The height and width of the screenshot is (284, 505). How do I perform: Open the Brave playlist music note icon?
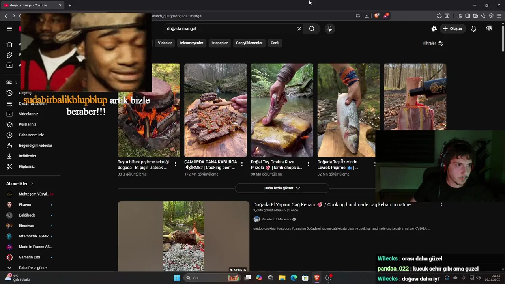pyautogui.click(x=460, y=16)
